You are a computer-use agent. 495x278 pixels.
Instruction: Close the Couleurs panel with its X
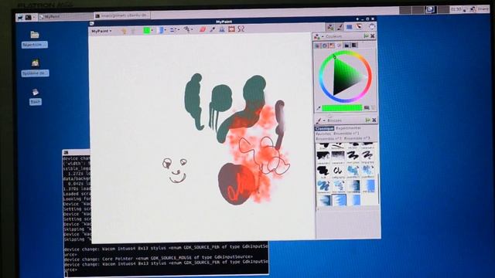click(x=373, y=36)
